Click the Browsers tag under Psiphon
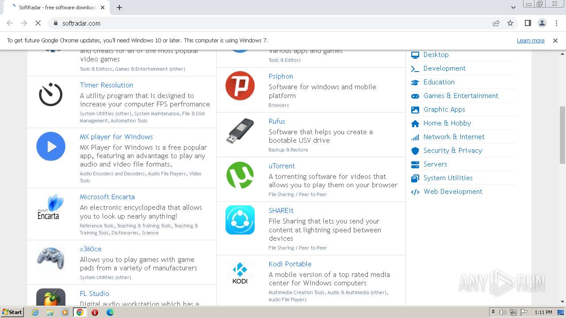 point(279,105)
